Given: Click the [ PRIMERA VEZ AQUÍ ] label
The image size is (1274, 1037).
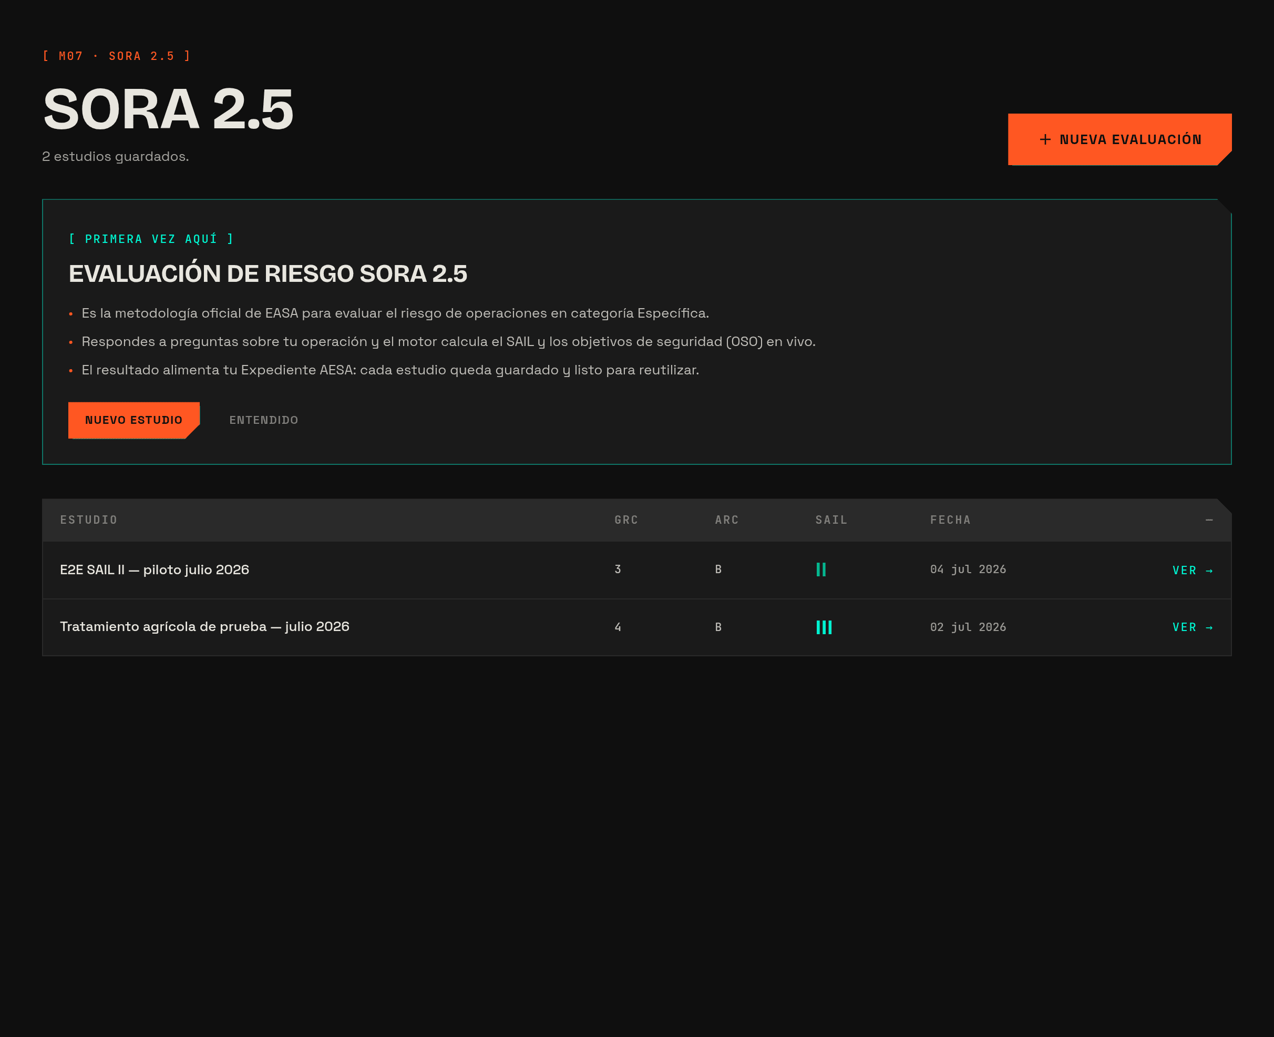Looking at the screenshot, I should pyautogui.click(x=151, y=239).
